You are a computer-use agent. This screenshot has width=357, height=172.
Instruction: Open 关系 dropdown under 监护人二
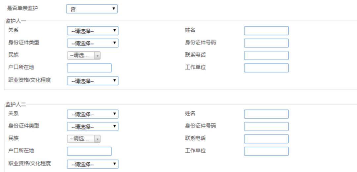coord(93,114)
